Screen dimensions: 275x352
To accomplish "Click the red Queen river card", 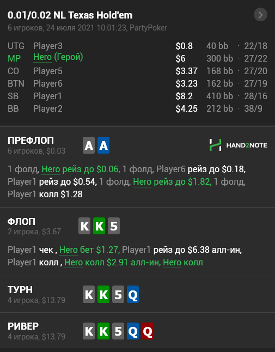I will (x=148, y=331).
